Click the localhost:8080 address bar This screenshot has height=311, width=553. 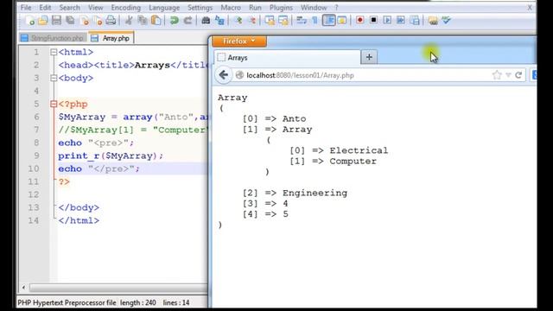[x=361, y=75]
